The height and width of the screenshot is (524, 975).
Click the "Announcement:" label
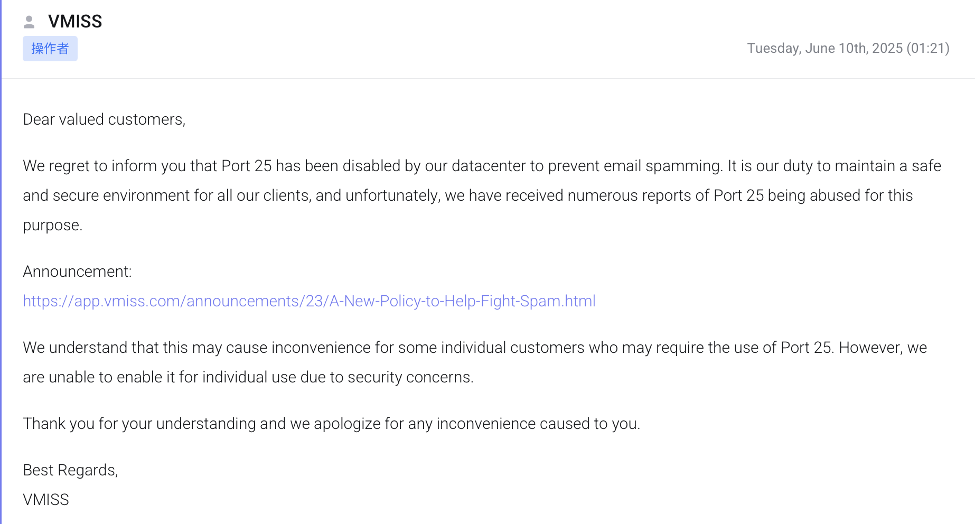[x=77, y=272]
